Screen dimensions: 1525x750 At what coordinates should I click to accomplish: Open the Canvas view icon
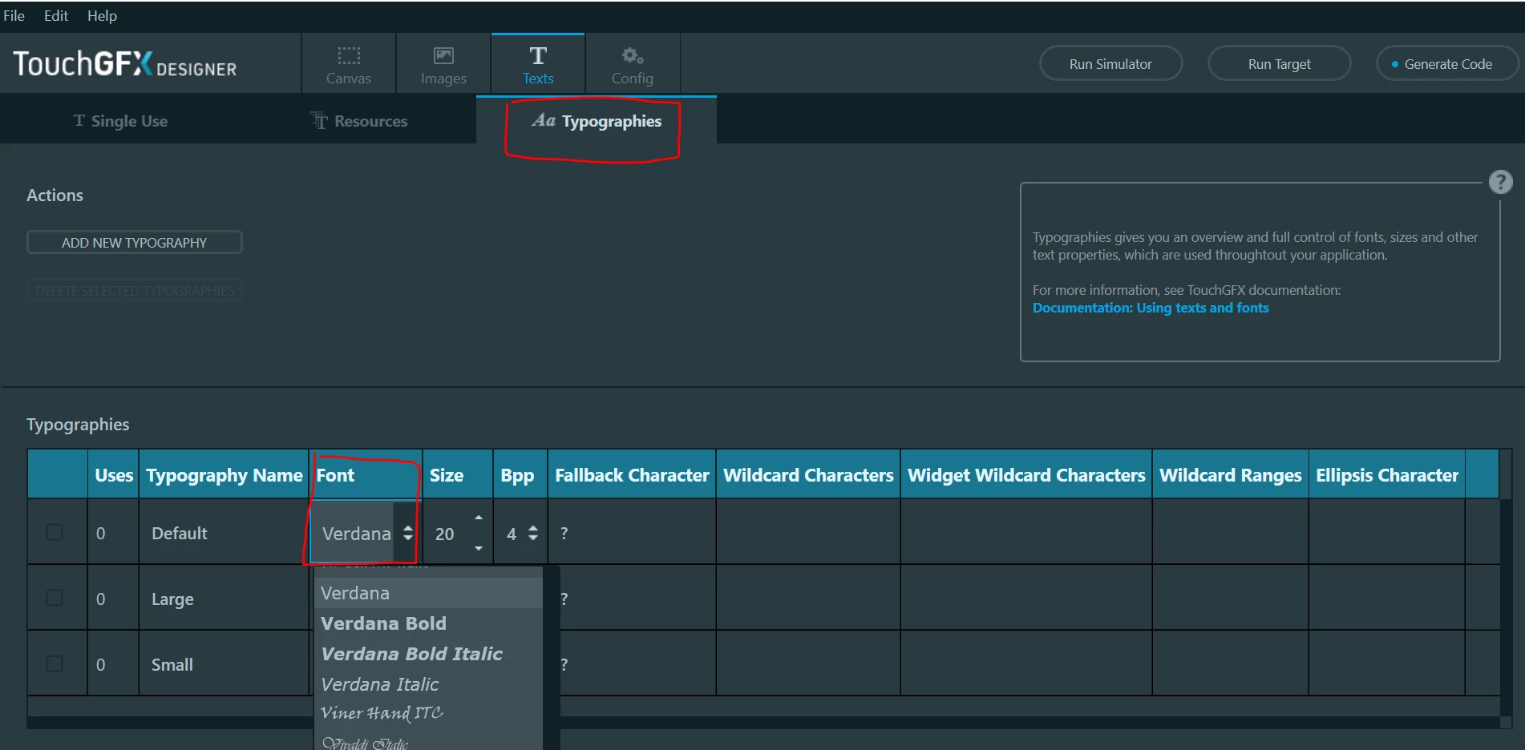[349, 55]
